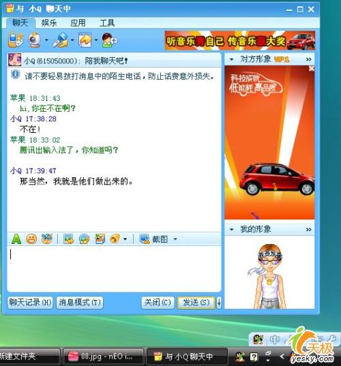Click the bell nudge icon

115,239
